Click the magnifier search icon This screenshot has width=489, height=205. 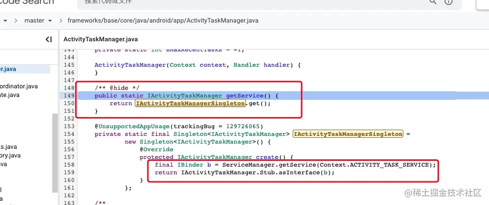(433, 2)
